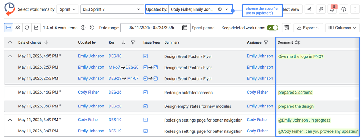The width and height of the screenshot is (363, 139).
Task: Filter the Assignee column
Action: pyautogui.click(x=266, y=42)
